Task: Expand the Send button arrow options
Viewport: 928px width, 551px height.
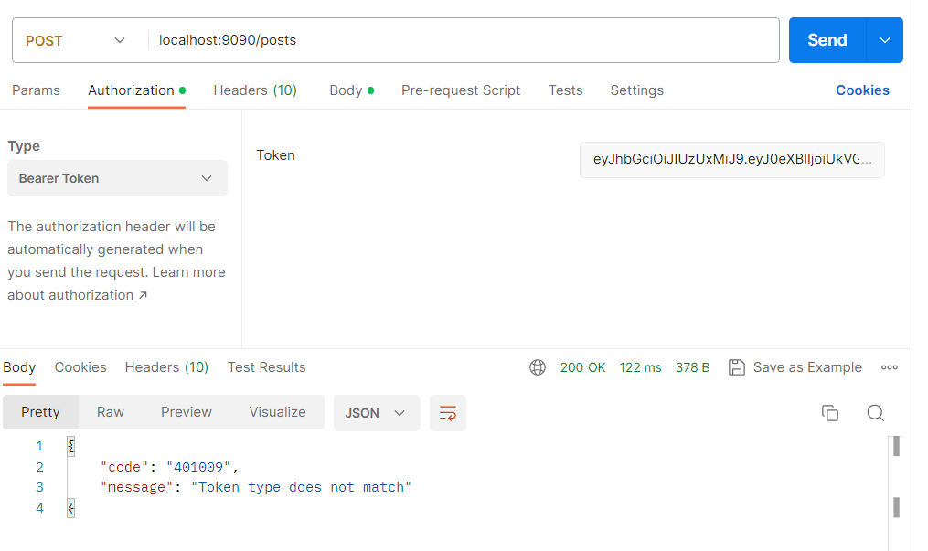Action: click(884, 40)
